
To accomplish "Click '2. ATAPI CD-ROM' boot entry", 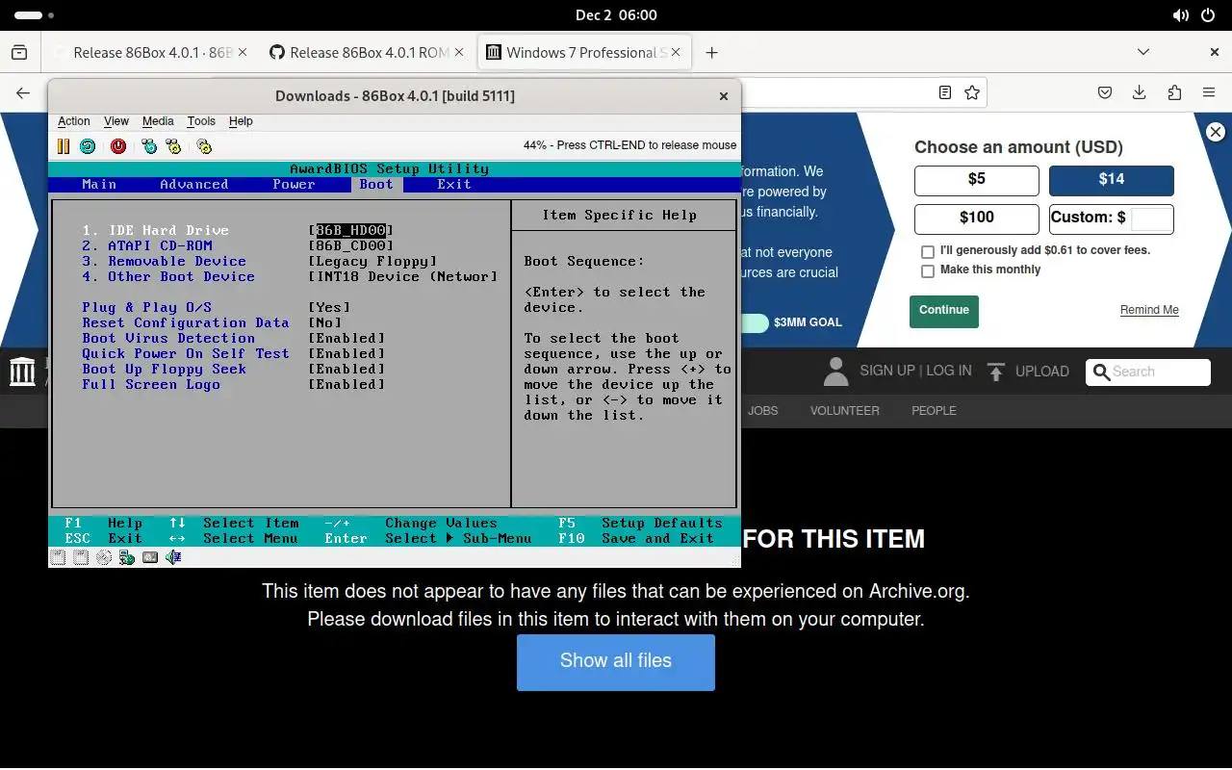I will (x=147, y=246).
